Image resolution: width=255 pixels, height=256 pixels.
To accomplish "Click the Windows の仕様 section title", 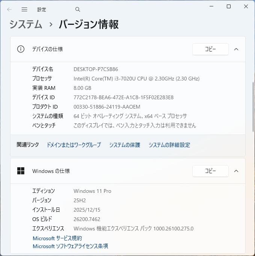I will (51, 171).
